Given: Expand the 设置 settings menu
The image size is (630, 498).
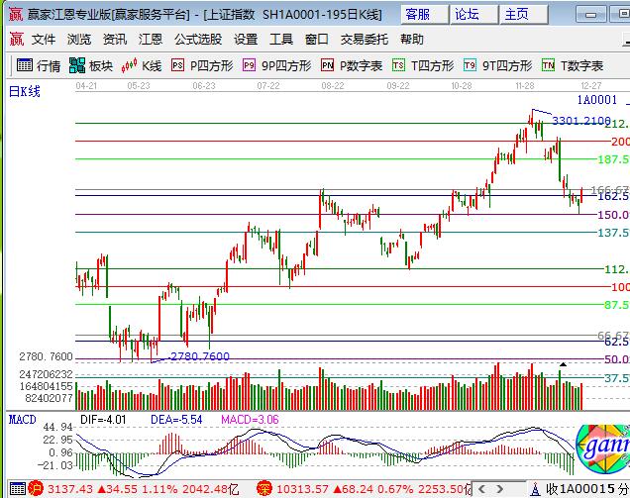Looking at the screenshot, I should tap(246, 40).
